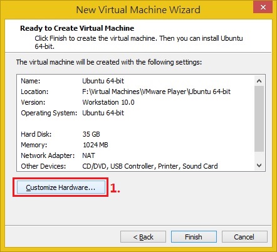This screenshot has height=252, width=277.
Task: Click the 'Network Adapter:' label
Action: coord(48,155)
